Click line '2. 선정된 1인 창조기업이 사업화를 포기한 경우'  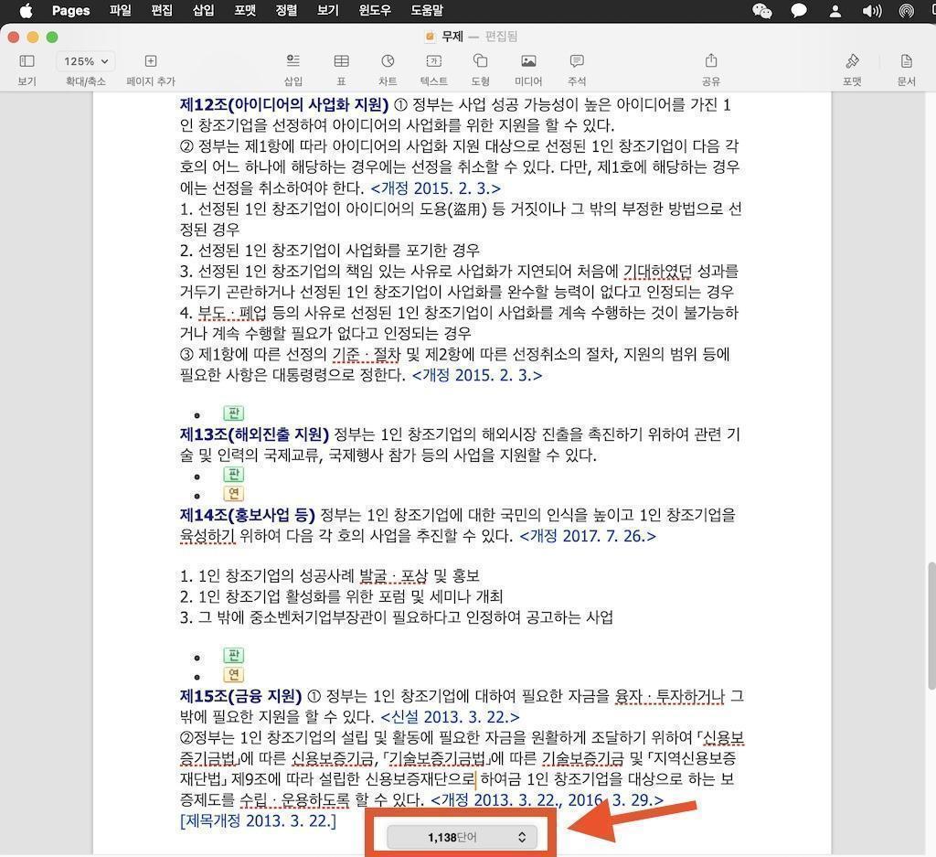tap(329, 251)
